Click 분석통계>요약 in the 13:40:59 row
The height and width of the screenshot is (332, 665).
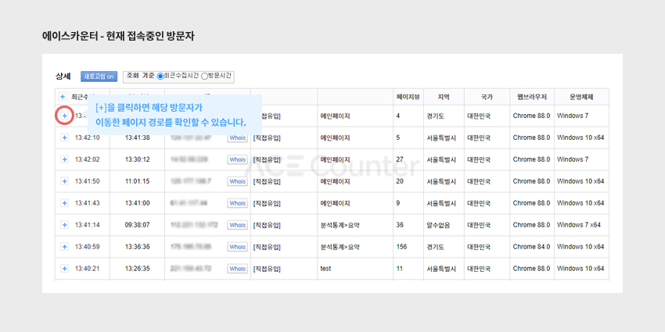click(x=340, y=246)
